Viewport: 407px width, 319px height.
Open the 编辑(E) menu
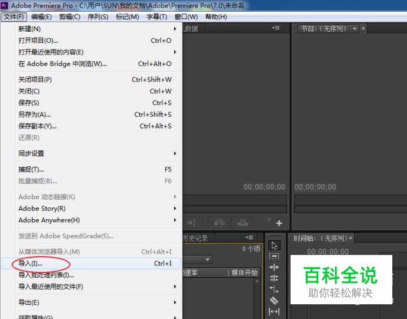pyautogui.click(x=42, y=17)
